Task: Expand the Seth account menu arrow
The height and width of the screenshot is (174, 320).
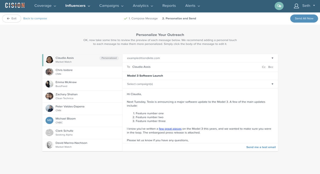Action: click(314, 5)
